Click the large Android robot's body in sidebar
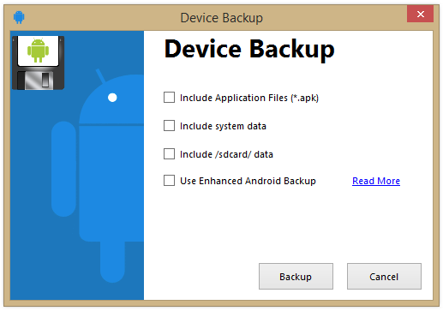Screen dimensions: 443x311 (111, 182)
